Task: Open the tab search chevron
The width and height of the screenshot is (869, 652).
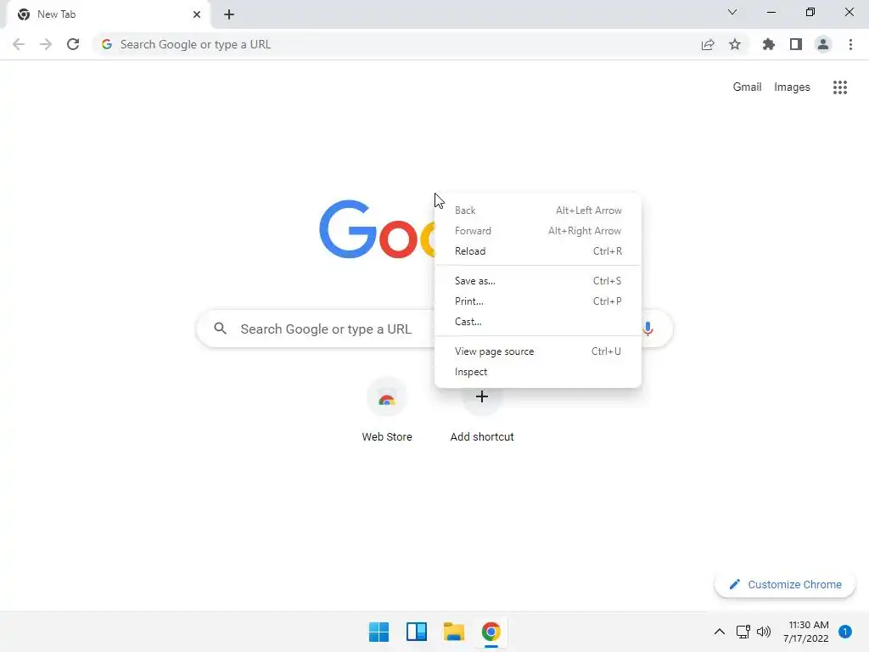Action: click(x=732, y=12)
